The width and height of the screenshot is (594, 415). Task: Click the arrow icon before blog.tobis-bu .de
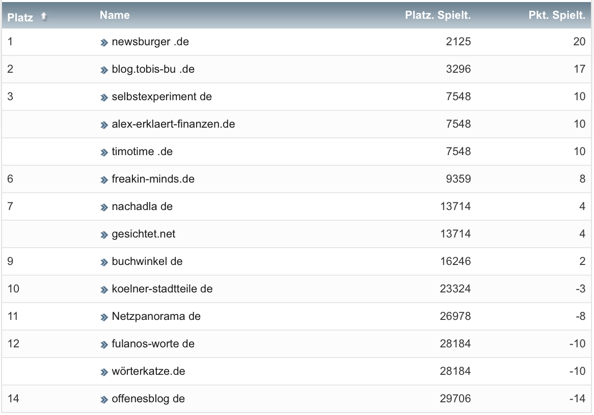click(x=104, y=70)
